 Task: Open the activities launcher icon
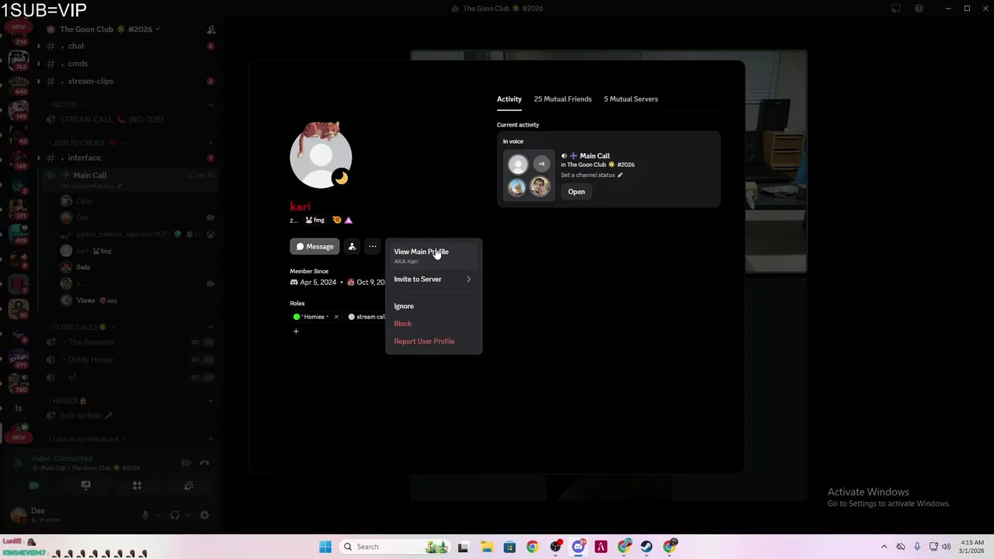point(137,486)
